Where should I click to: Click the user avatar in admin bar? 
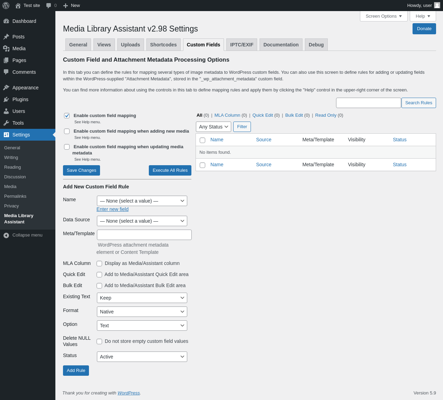[x=437, y=5]
